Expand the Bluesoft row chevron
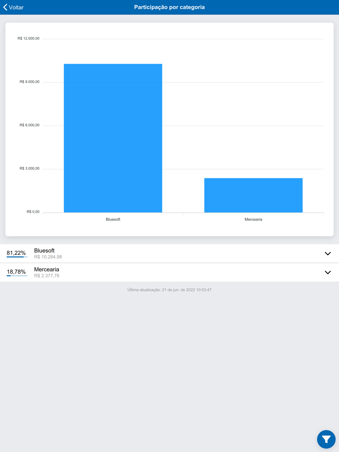The image size is (339, 452). (327, 253)
